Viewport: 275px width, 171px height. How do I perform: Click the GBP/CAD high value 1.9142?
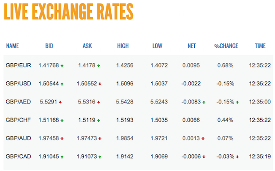pos(125,156)
